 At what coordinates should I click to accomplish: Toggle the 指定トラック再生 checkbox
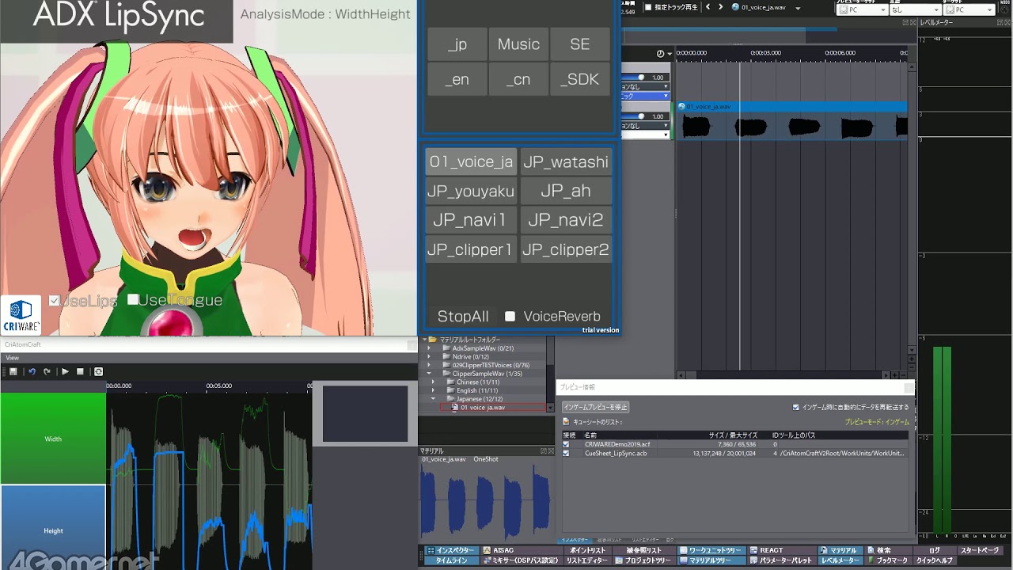649,7
